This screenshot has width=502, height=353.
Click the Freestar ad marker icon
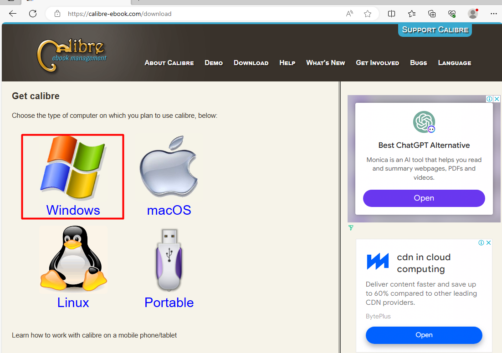point(351,227)
